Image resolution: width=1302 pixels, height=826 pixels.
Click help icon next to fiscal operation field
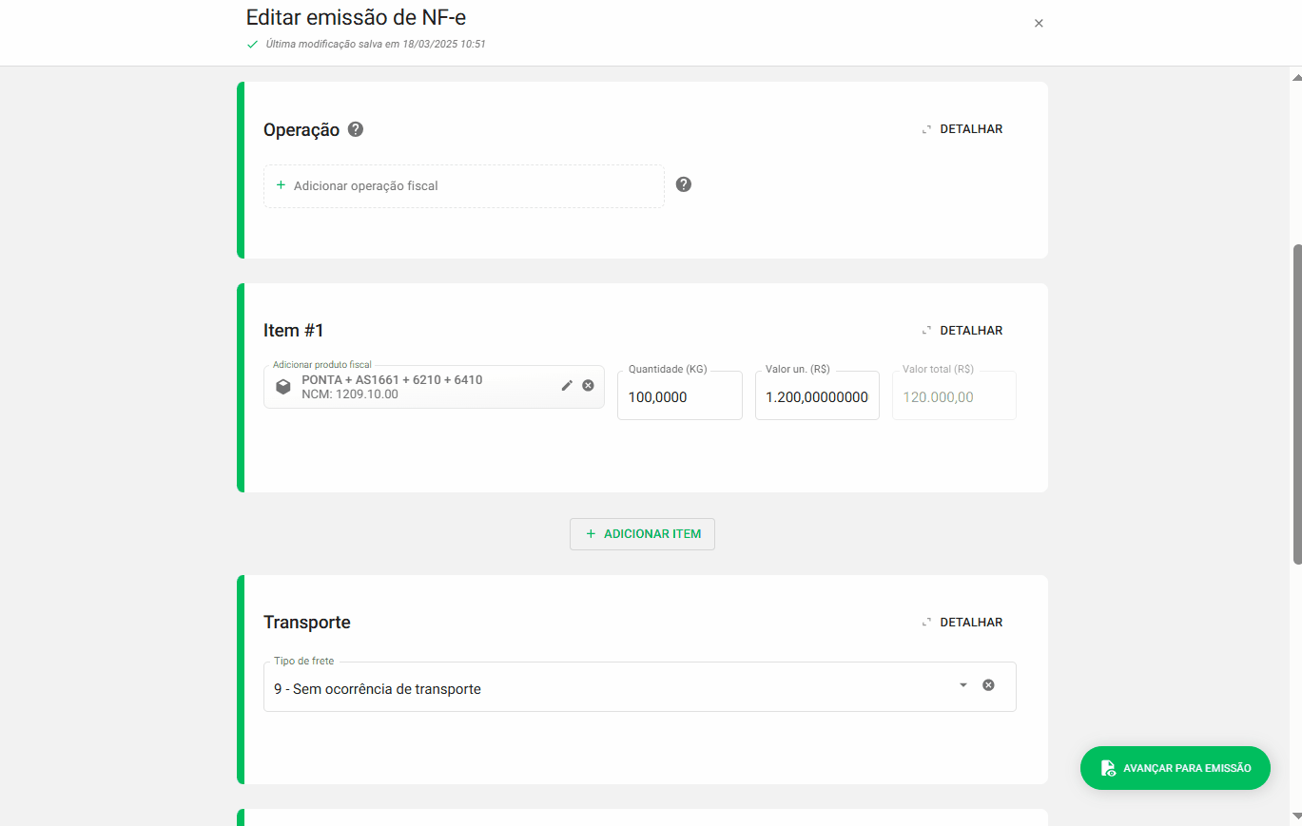coord(683,184)
